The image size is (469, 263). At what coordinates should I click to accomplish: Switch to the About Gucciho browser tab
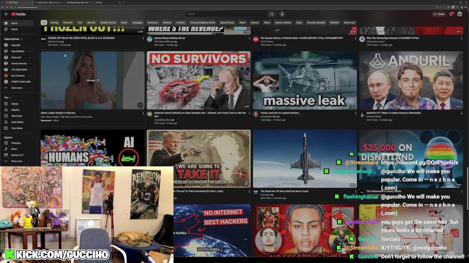pos(49,3)
